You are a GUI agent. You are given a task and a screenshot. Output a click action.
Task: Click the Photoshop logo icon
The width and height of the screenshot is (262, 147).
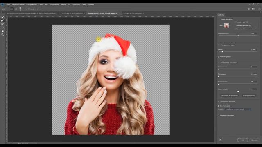coord(2,4)
